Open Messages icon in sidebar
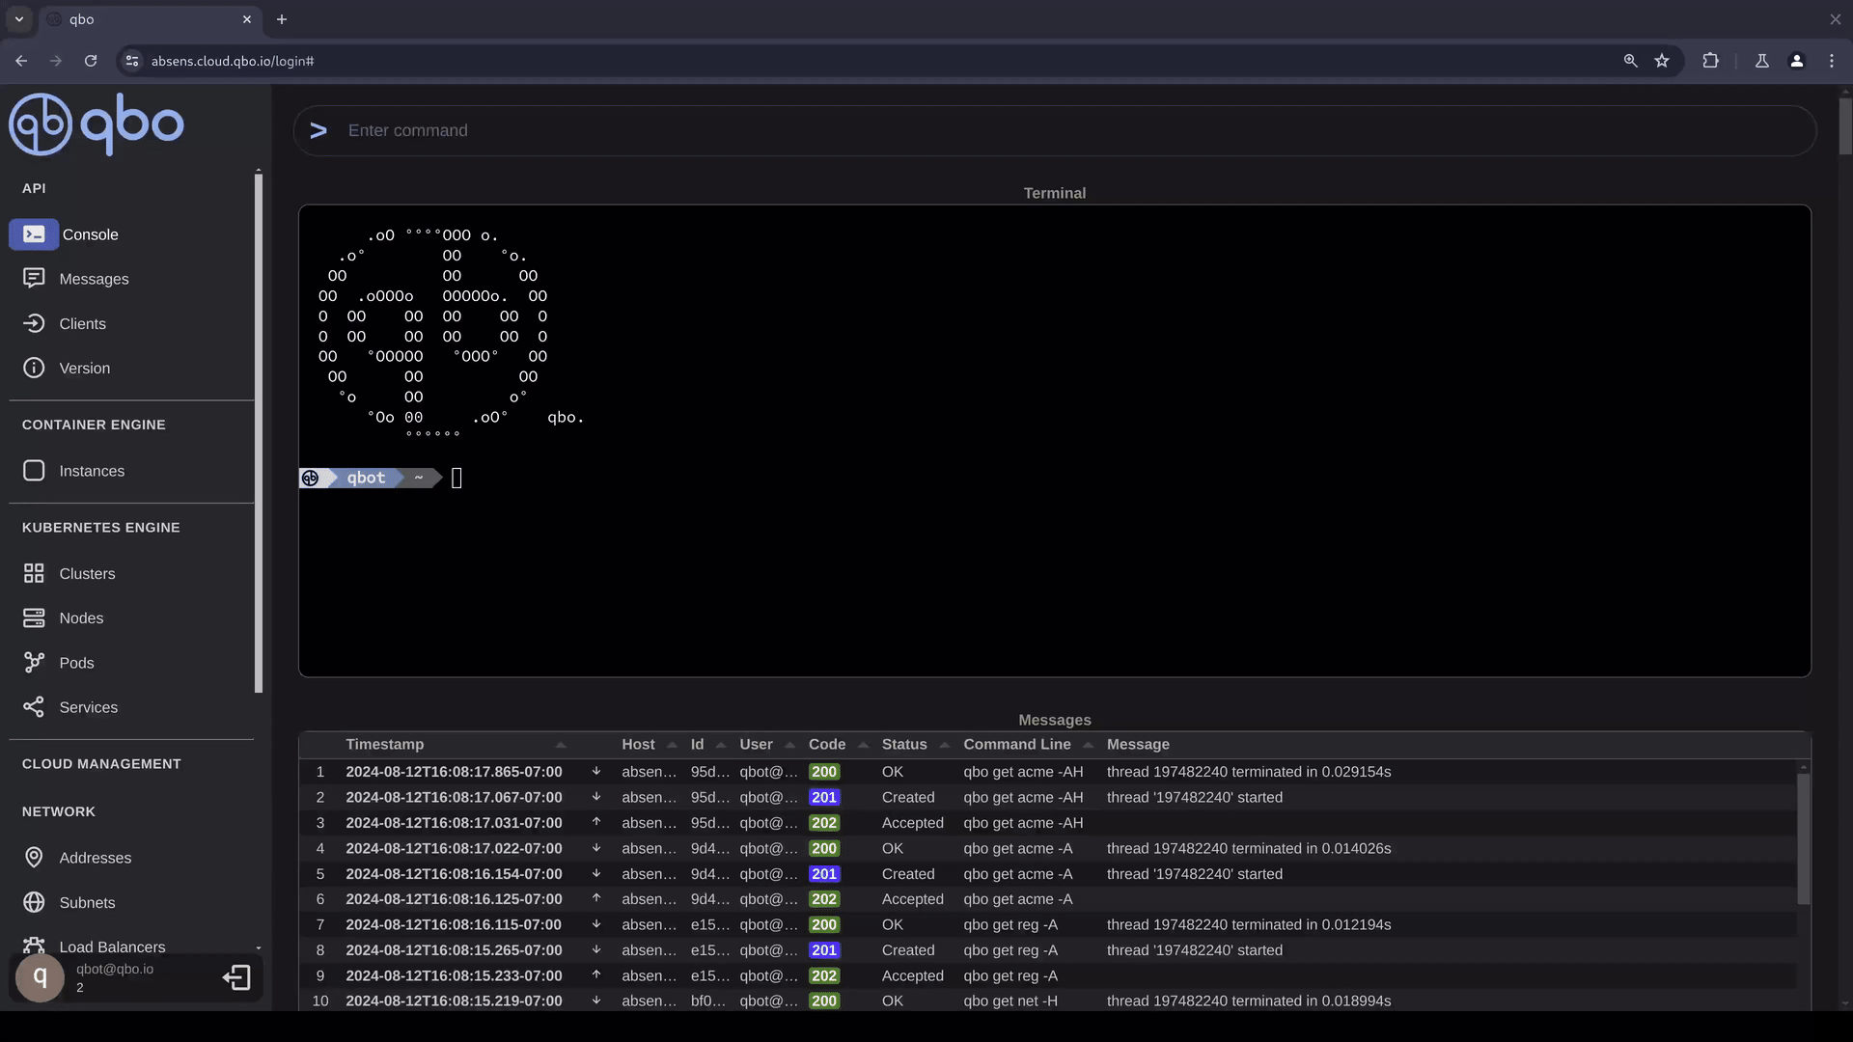The height and width of the screenshot is (1042, 1853). click(x=34, y=279)
